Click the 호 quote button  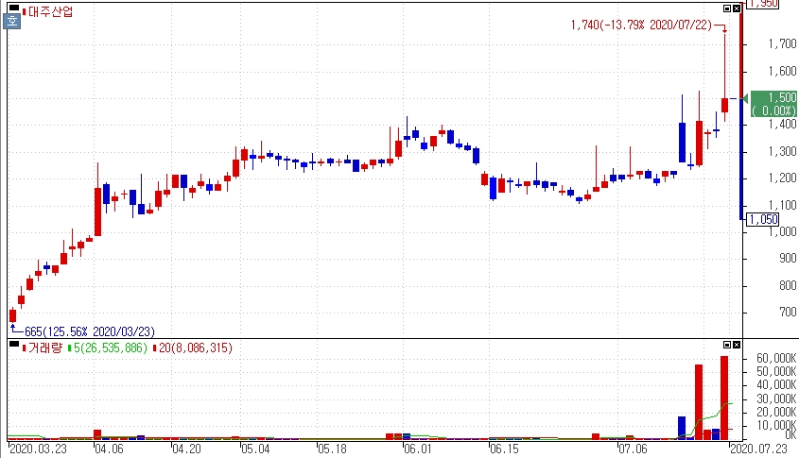11,22
